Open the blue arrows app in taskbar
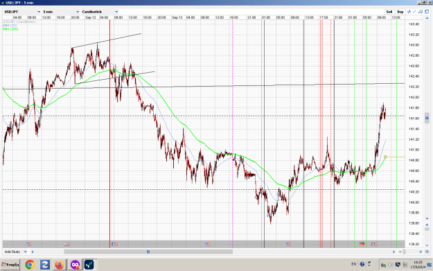The height and width of the screenshot is (271, 433). coord(45,265)
